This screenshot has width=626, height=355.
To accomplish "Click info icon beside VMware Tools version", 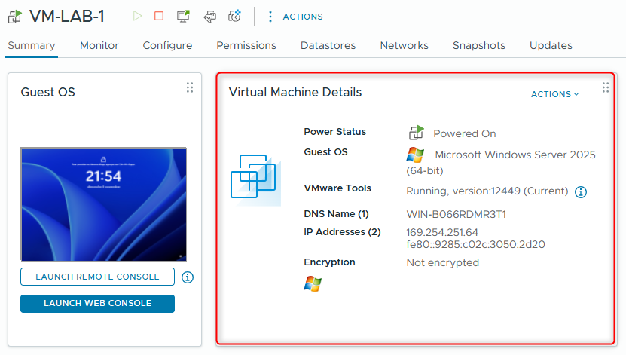I will 581,192.
